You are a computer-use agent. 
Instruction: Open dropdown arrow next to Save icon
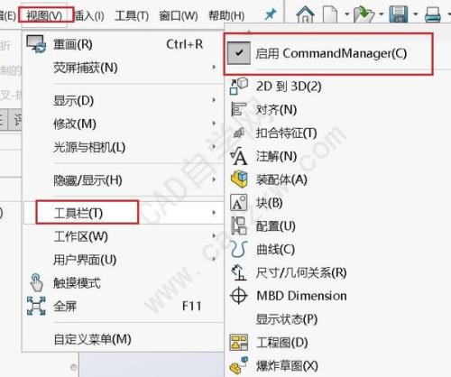coord(416,14)
